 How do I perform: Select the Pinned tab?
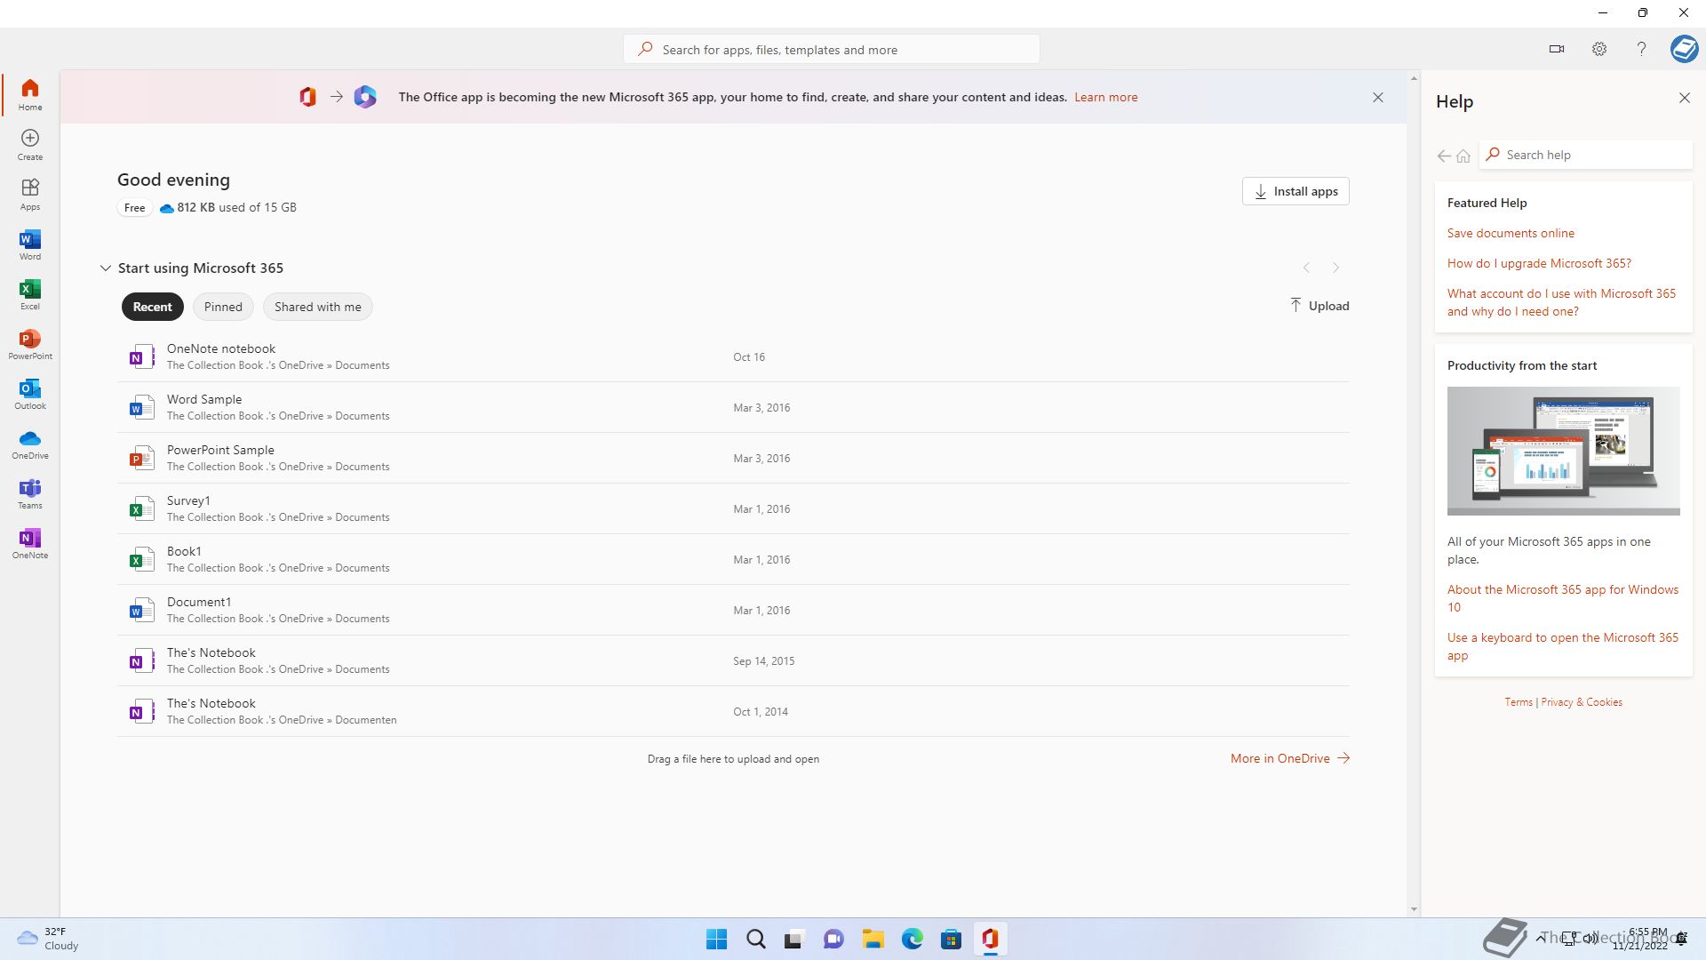[223, 307]
